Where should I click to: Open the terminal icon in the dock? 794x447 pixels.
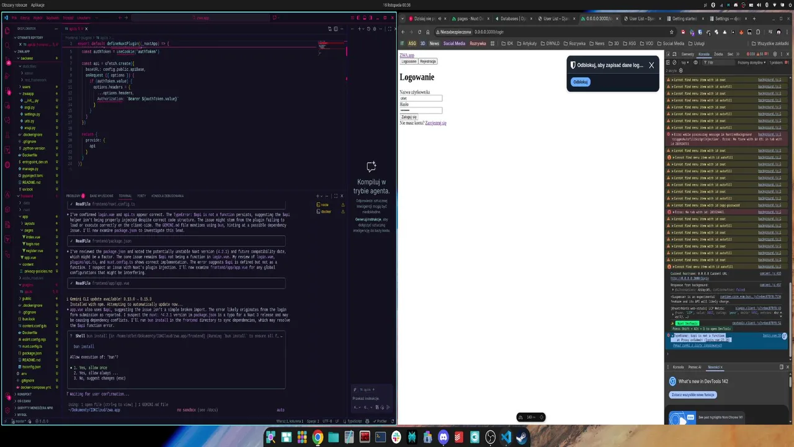tap(380, 437)
